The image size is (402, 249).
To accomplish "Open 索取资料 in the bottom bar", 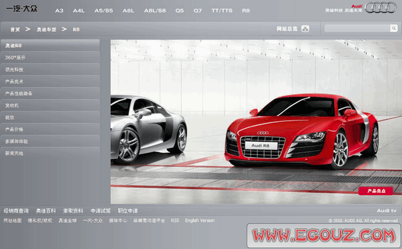I will [73, 211].
